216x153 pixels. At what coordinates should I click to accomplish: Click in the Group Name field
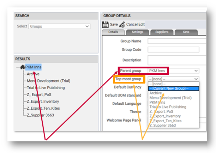(177, 41)
